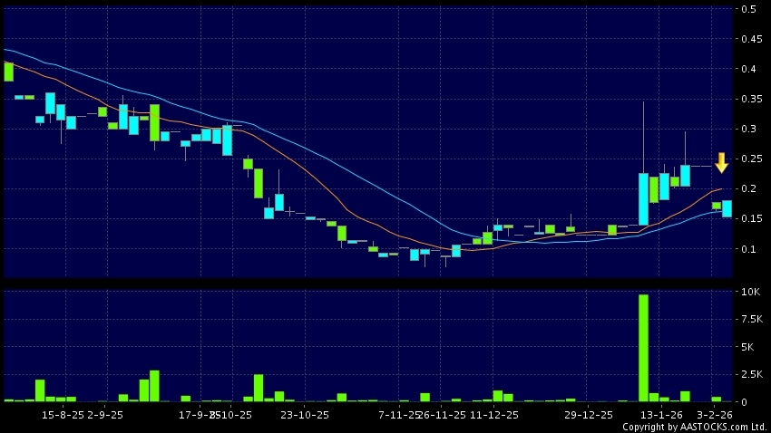This screenshot has height=433, width=771.
Task: Click the large cyan candle with the tallest wick
Action: point(643,198)
